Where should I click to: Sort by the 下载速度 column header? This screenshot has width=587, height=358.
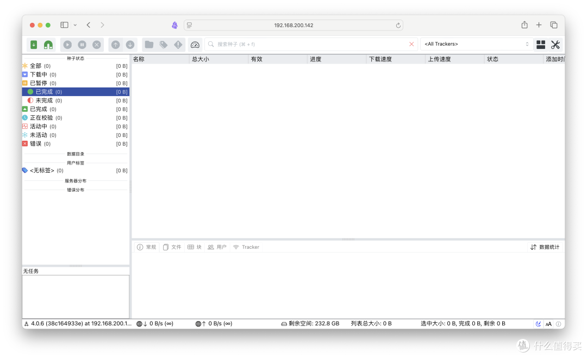point(396,59)
